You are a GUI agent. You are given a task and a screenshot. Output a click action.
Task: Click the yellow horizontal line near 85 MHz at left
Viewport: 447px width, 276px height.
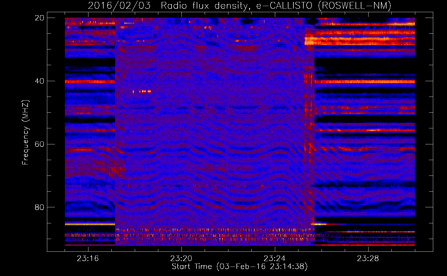click(90, 224)
